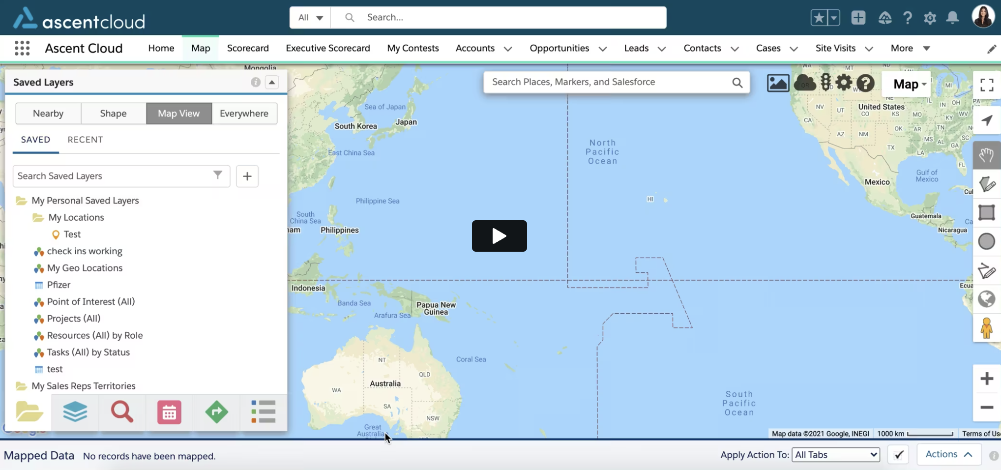Select the Nearby filter button
The image size is (1001, 470).
tap(48, 114)
